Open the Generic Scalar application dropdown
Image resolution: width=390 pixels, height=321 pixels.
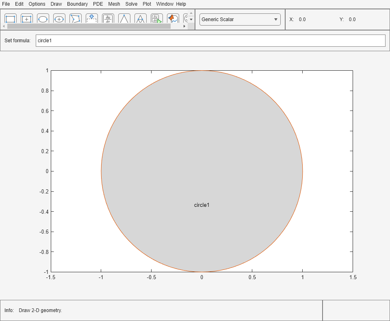pos(240,20)
